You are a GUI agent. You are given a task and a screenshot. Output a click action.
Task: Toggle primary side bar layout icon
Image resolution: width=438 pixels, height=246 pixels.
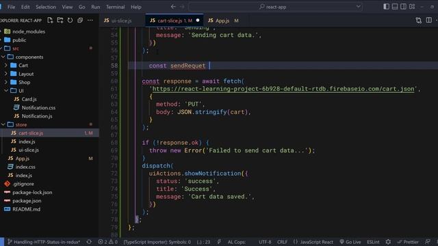pos(386,7)
